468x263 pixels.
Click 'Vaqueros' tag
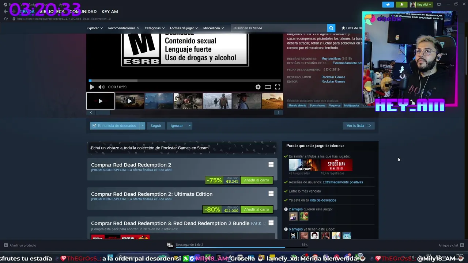pos(335,106)
